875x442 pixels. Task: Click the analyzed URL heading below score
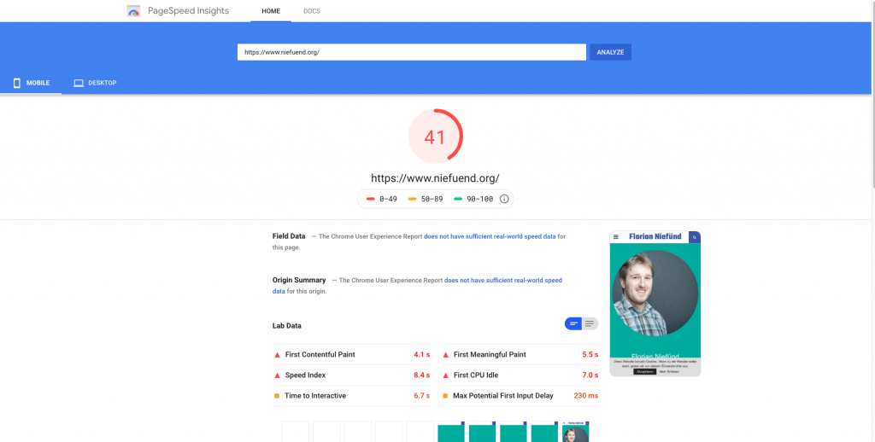pos(435,178)
